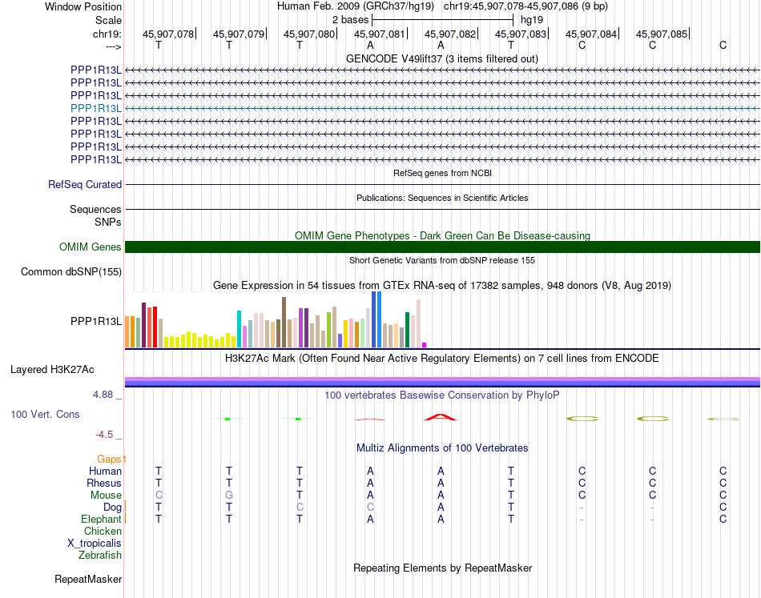Click the OMIM Genes dark green bar

(442, 247)
